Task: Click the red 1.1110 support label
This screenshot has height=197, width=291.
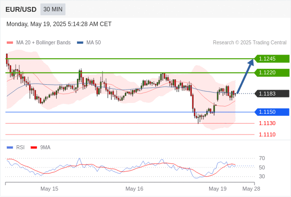Action: (x=267, y=134)
